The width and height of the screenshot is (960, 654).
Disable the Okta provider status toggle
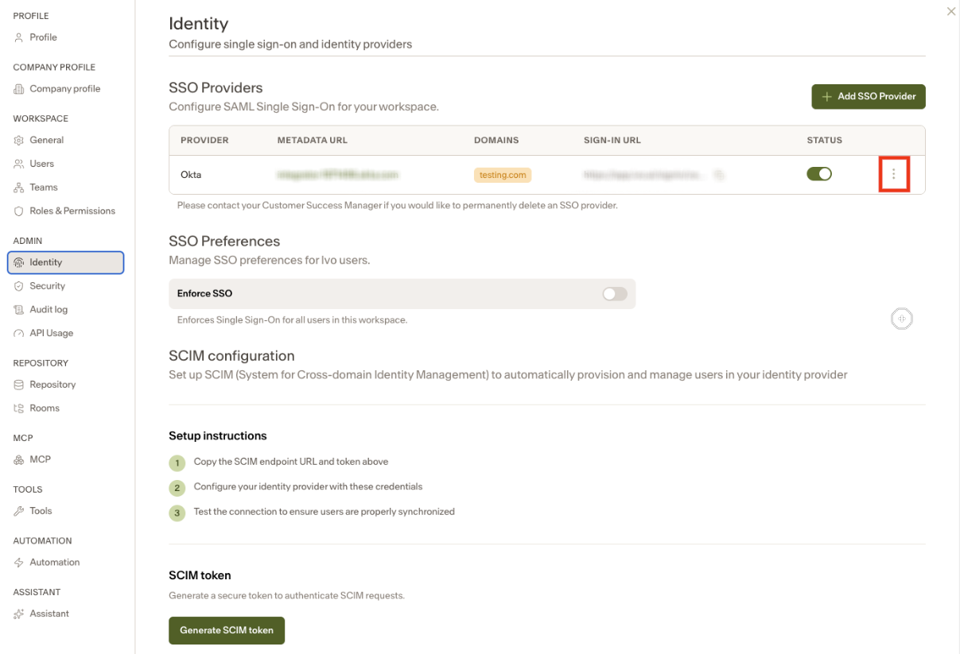pos(819,174)
